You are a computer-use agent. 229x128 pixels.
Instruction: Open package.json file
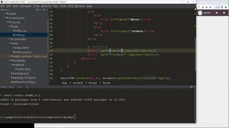click(x=20, y=73)
